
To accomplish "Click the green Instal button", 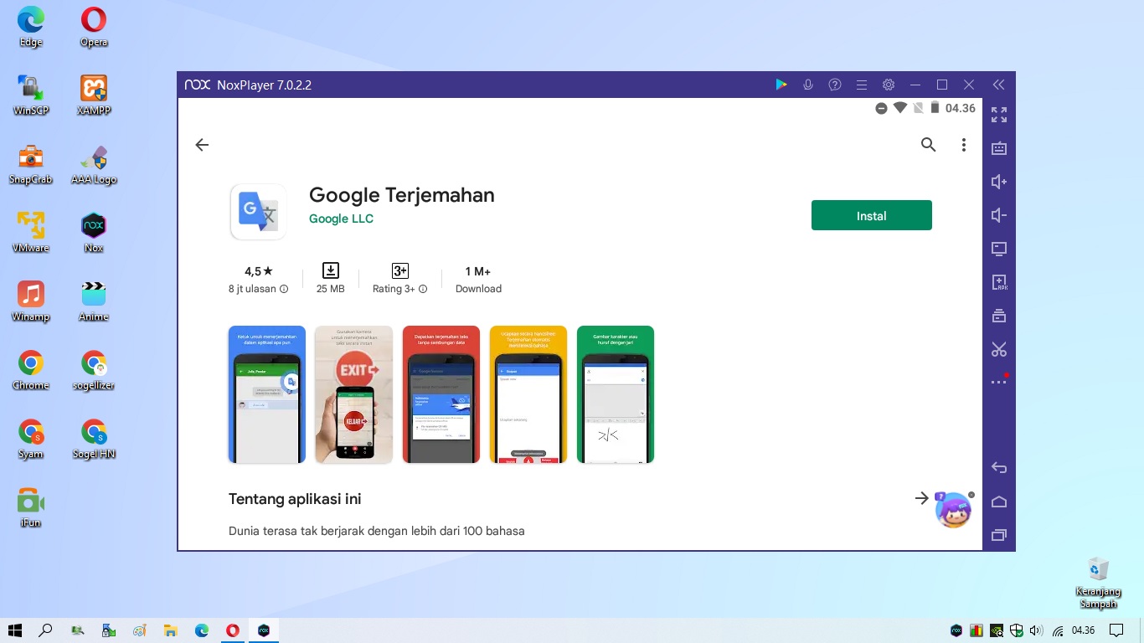I will coord(871,215).
